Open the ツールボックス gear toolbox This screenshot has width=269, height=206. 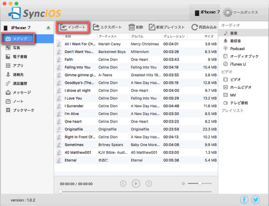pos(240,12)
